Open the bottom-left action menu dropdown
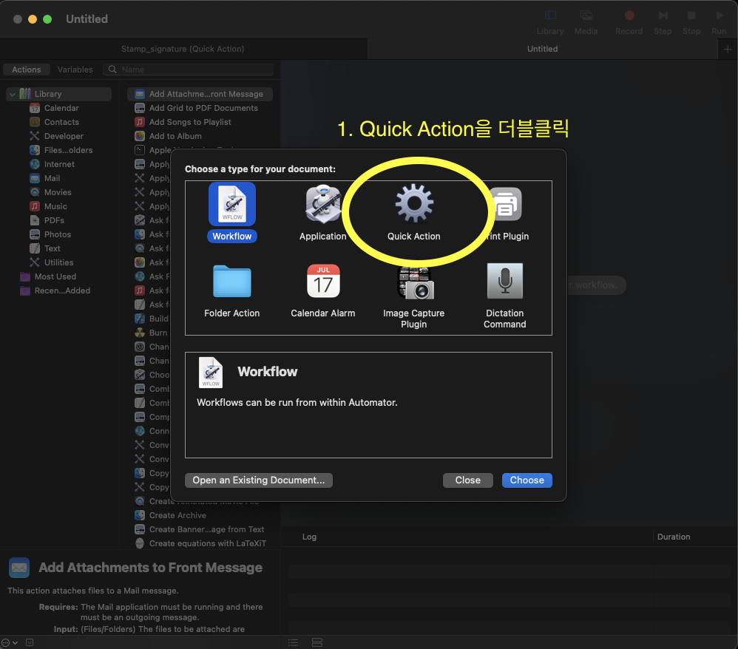This screenshot has height=649, width=738. coord(9,642)
